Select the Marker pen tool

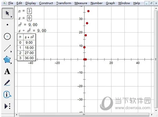[x=7, y=83]
